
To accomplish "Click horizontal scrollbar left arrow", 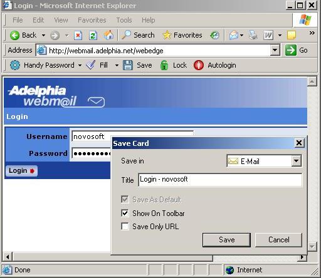I will (x=8, y=257).
